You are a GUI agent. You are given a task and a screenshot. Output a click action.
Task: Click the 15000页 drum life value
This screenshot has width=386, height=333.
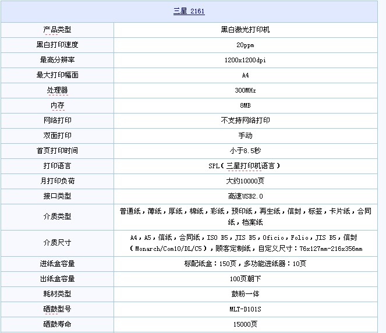245,324
